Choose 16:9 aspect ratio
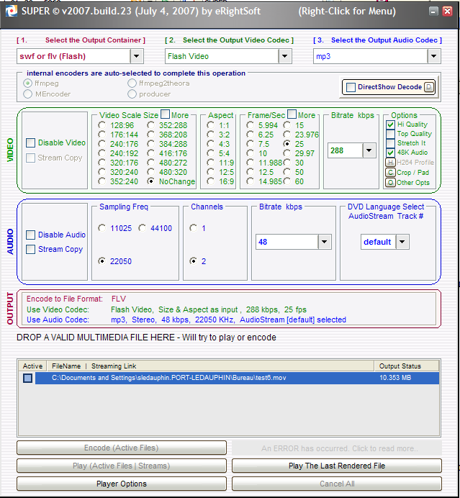This screenshot has height=498, width=460. (x=210, y=181)
